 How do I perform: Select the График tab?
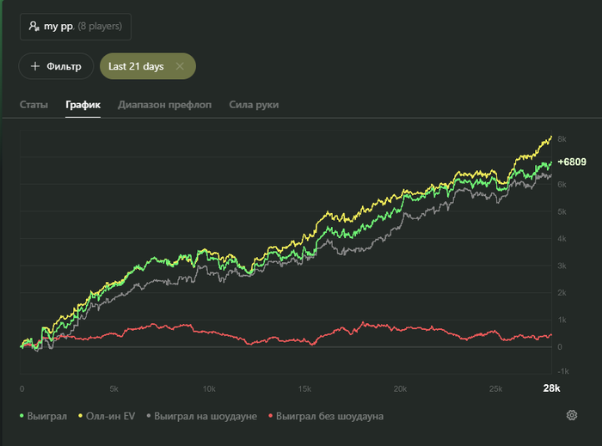click(83, 105)
